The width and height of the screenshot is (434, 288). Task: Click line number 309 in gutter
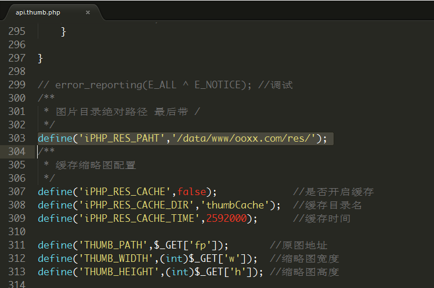click(17, 218)
